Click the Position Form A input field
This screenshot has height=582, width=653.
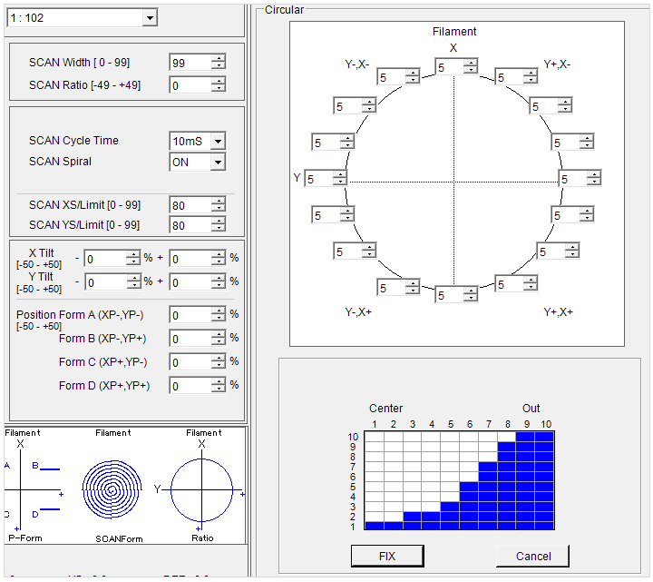(190, 315)
